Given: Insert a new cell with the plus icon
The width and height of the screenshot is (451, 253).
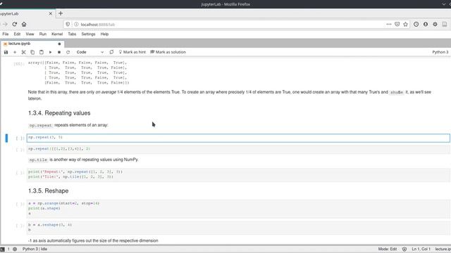Looking at the screenshot, I should click(15, 52).
